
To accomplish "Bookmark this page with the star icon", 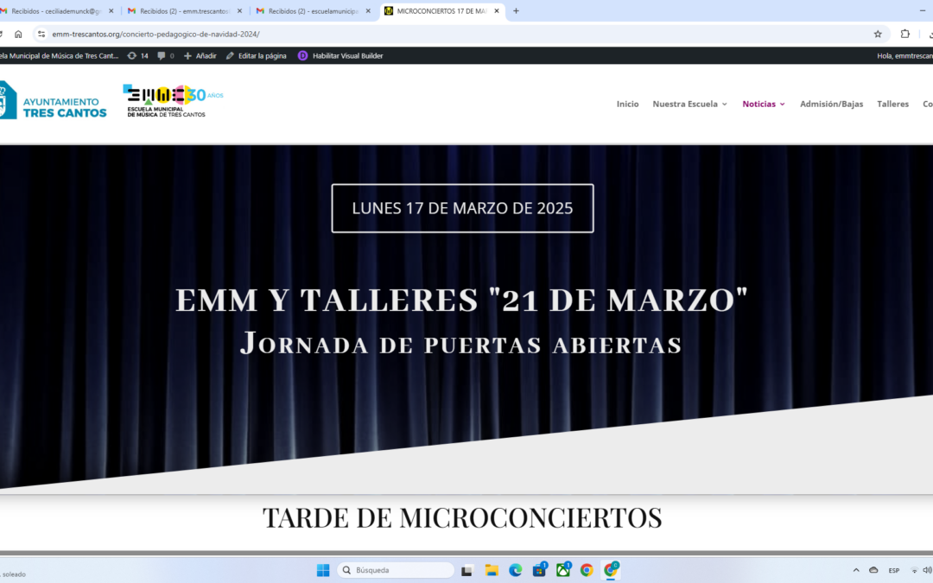I will click(x=878, y=34).
